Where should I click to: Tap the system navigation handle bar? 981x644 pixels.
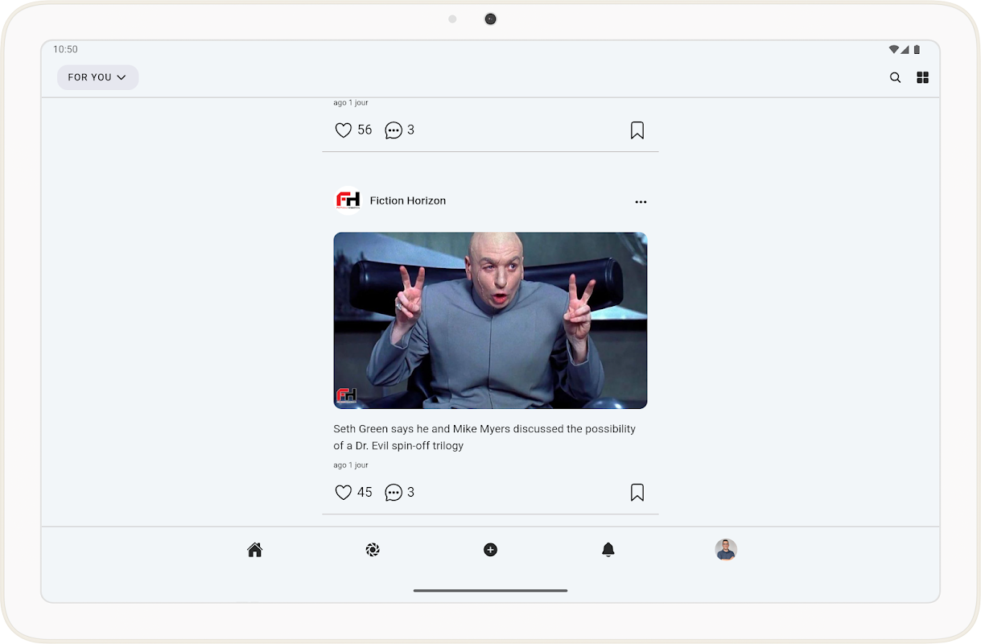[x=490, y=590]
